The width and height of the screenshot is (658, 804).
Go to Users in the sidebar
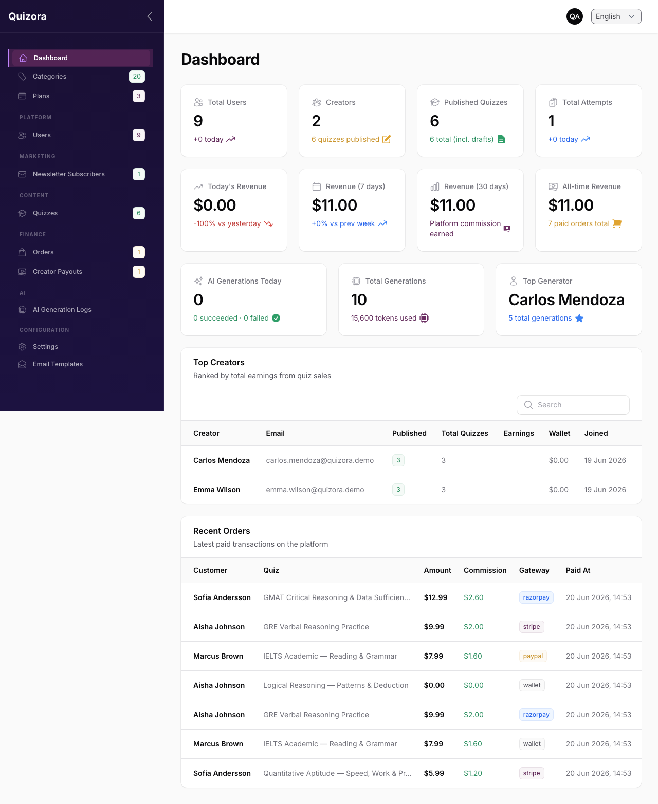click(81, 135)
